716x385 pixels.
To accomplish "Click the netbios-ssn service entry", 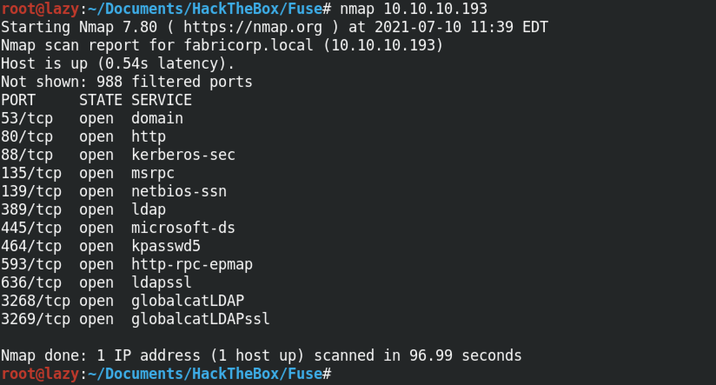I will point(179,191).
